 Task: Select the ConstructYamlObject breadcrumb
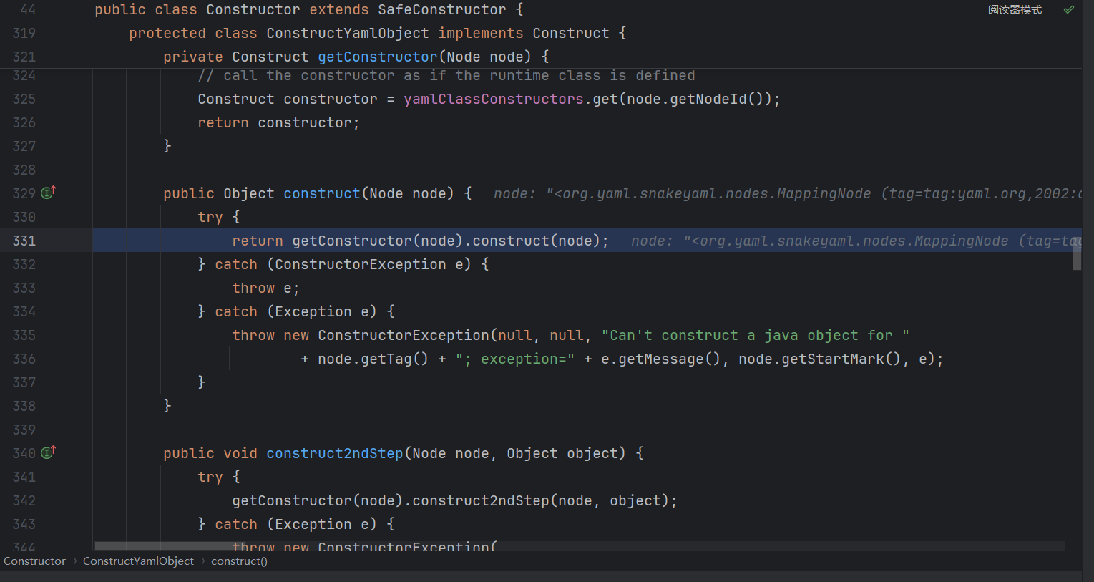click(138, 561)
